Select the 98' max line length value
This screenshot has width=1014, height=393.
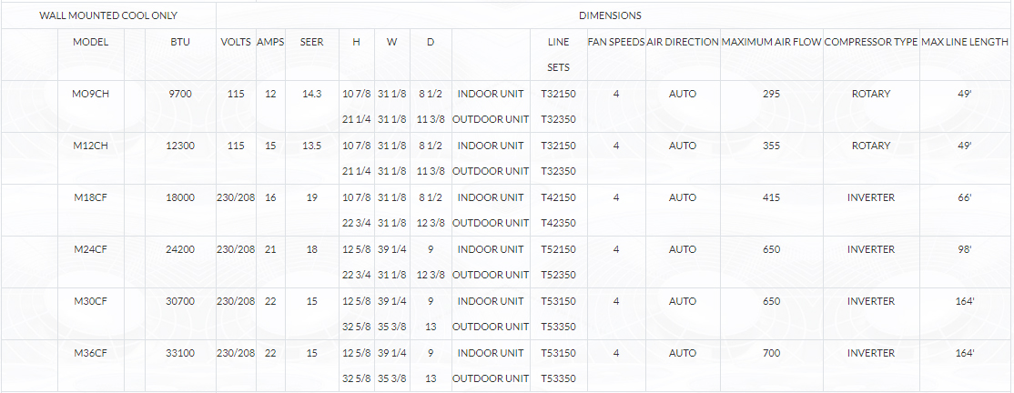[x=965, y=249]
